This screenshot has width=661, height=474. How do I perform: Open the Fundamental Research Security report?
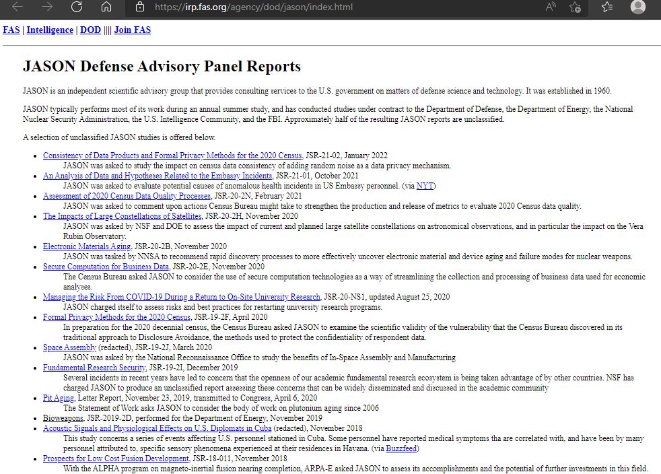tap(94, 368)
